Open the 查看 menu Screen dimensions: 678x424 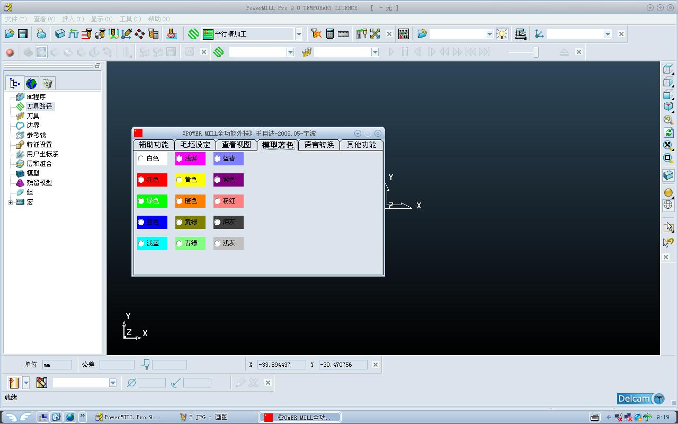tap(44, 19)
